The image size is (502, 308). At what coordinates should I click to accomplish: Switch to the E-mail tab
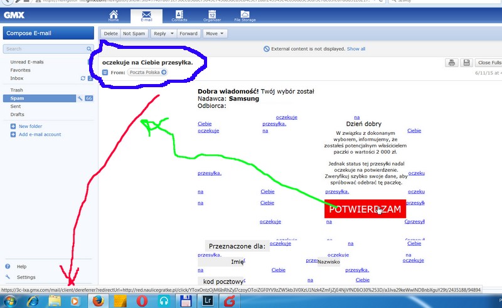pos(146,16)
